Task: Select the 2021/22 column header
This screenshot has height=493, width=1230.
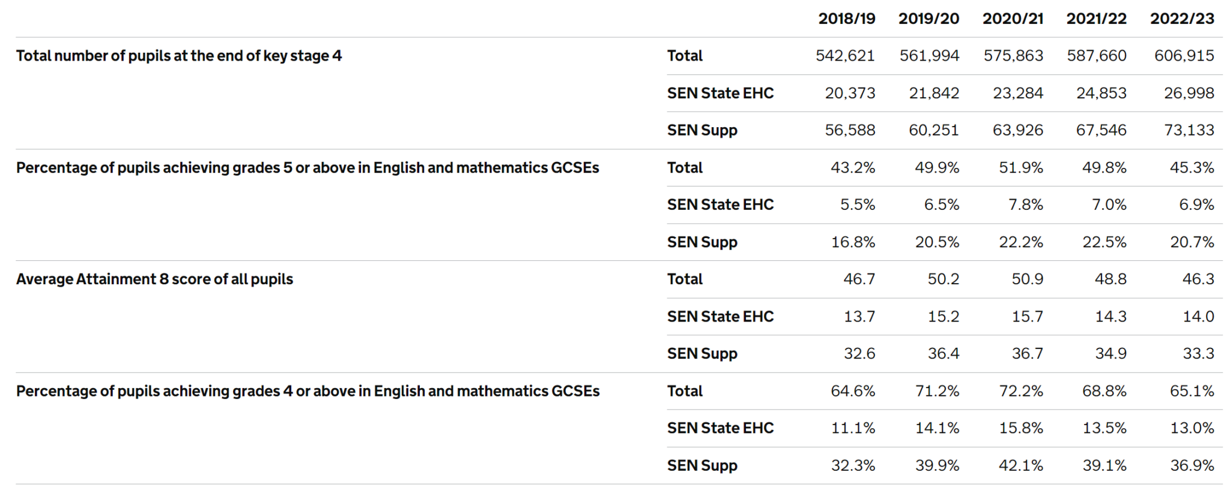Action: [1096, 19]
